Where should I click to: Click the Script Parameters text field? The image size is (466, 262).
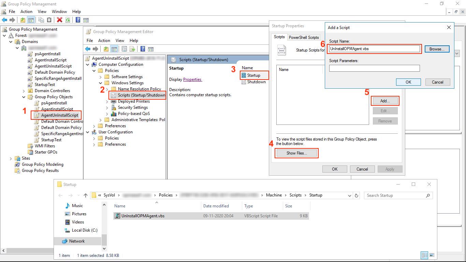coord(374,68)
